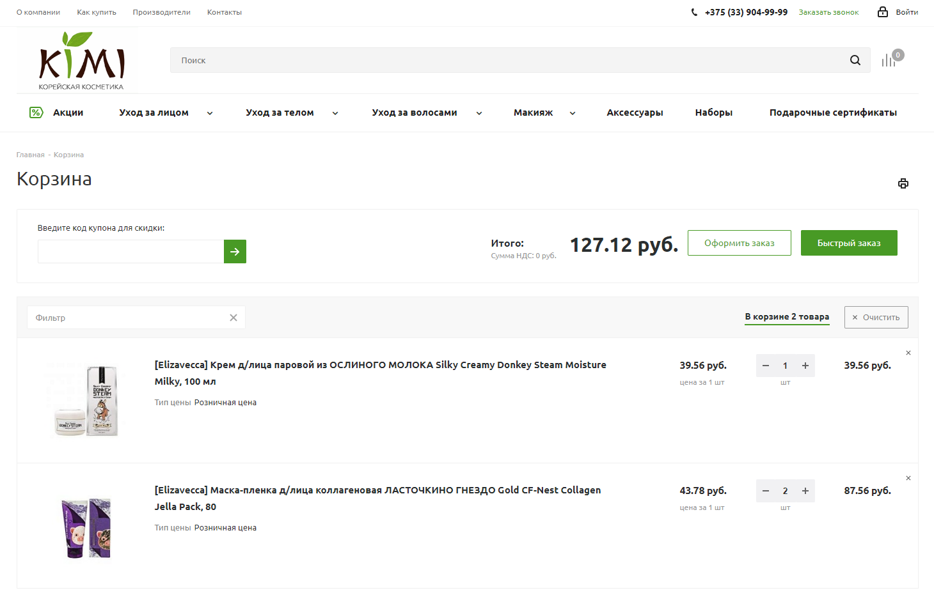Click Заказать звонок link
Image resolution: width=934 pixels, height=595 pixels.
pyautogui.click(x=828, y=12)
